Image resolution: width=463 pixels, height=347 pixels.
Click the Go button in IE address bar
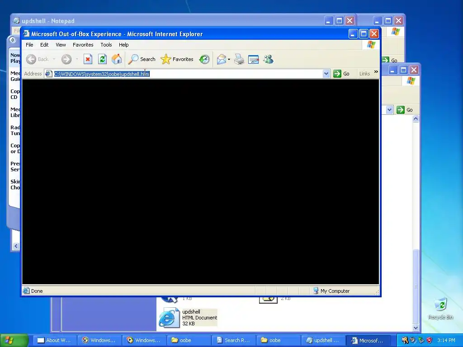[342, 74]
